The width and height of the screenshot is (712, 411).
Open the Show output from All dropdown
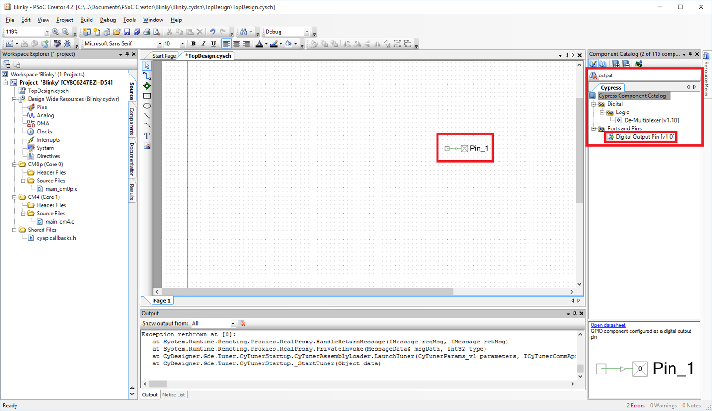point(233,323)
